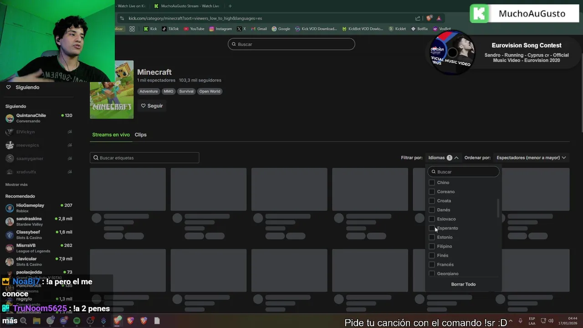Open the KickBot VOD Downloader bookmark
Viewport: 583px width, 328px height.
pyautogui.click(x=362, y=29)
